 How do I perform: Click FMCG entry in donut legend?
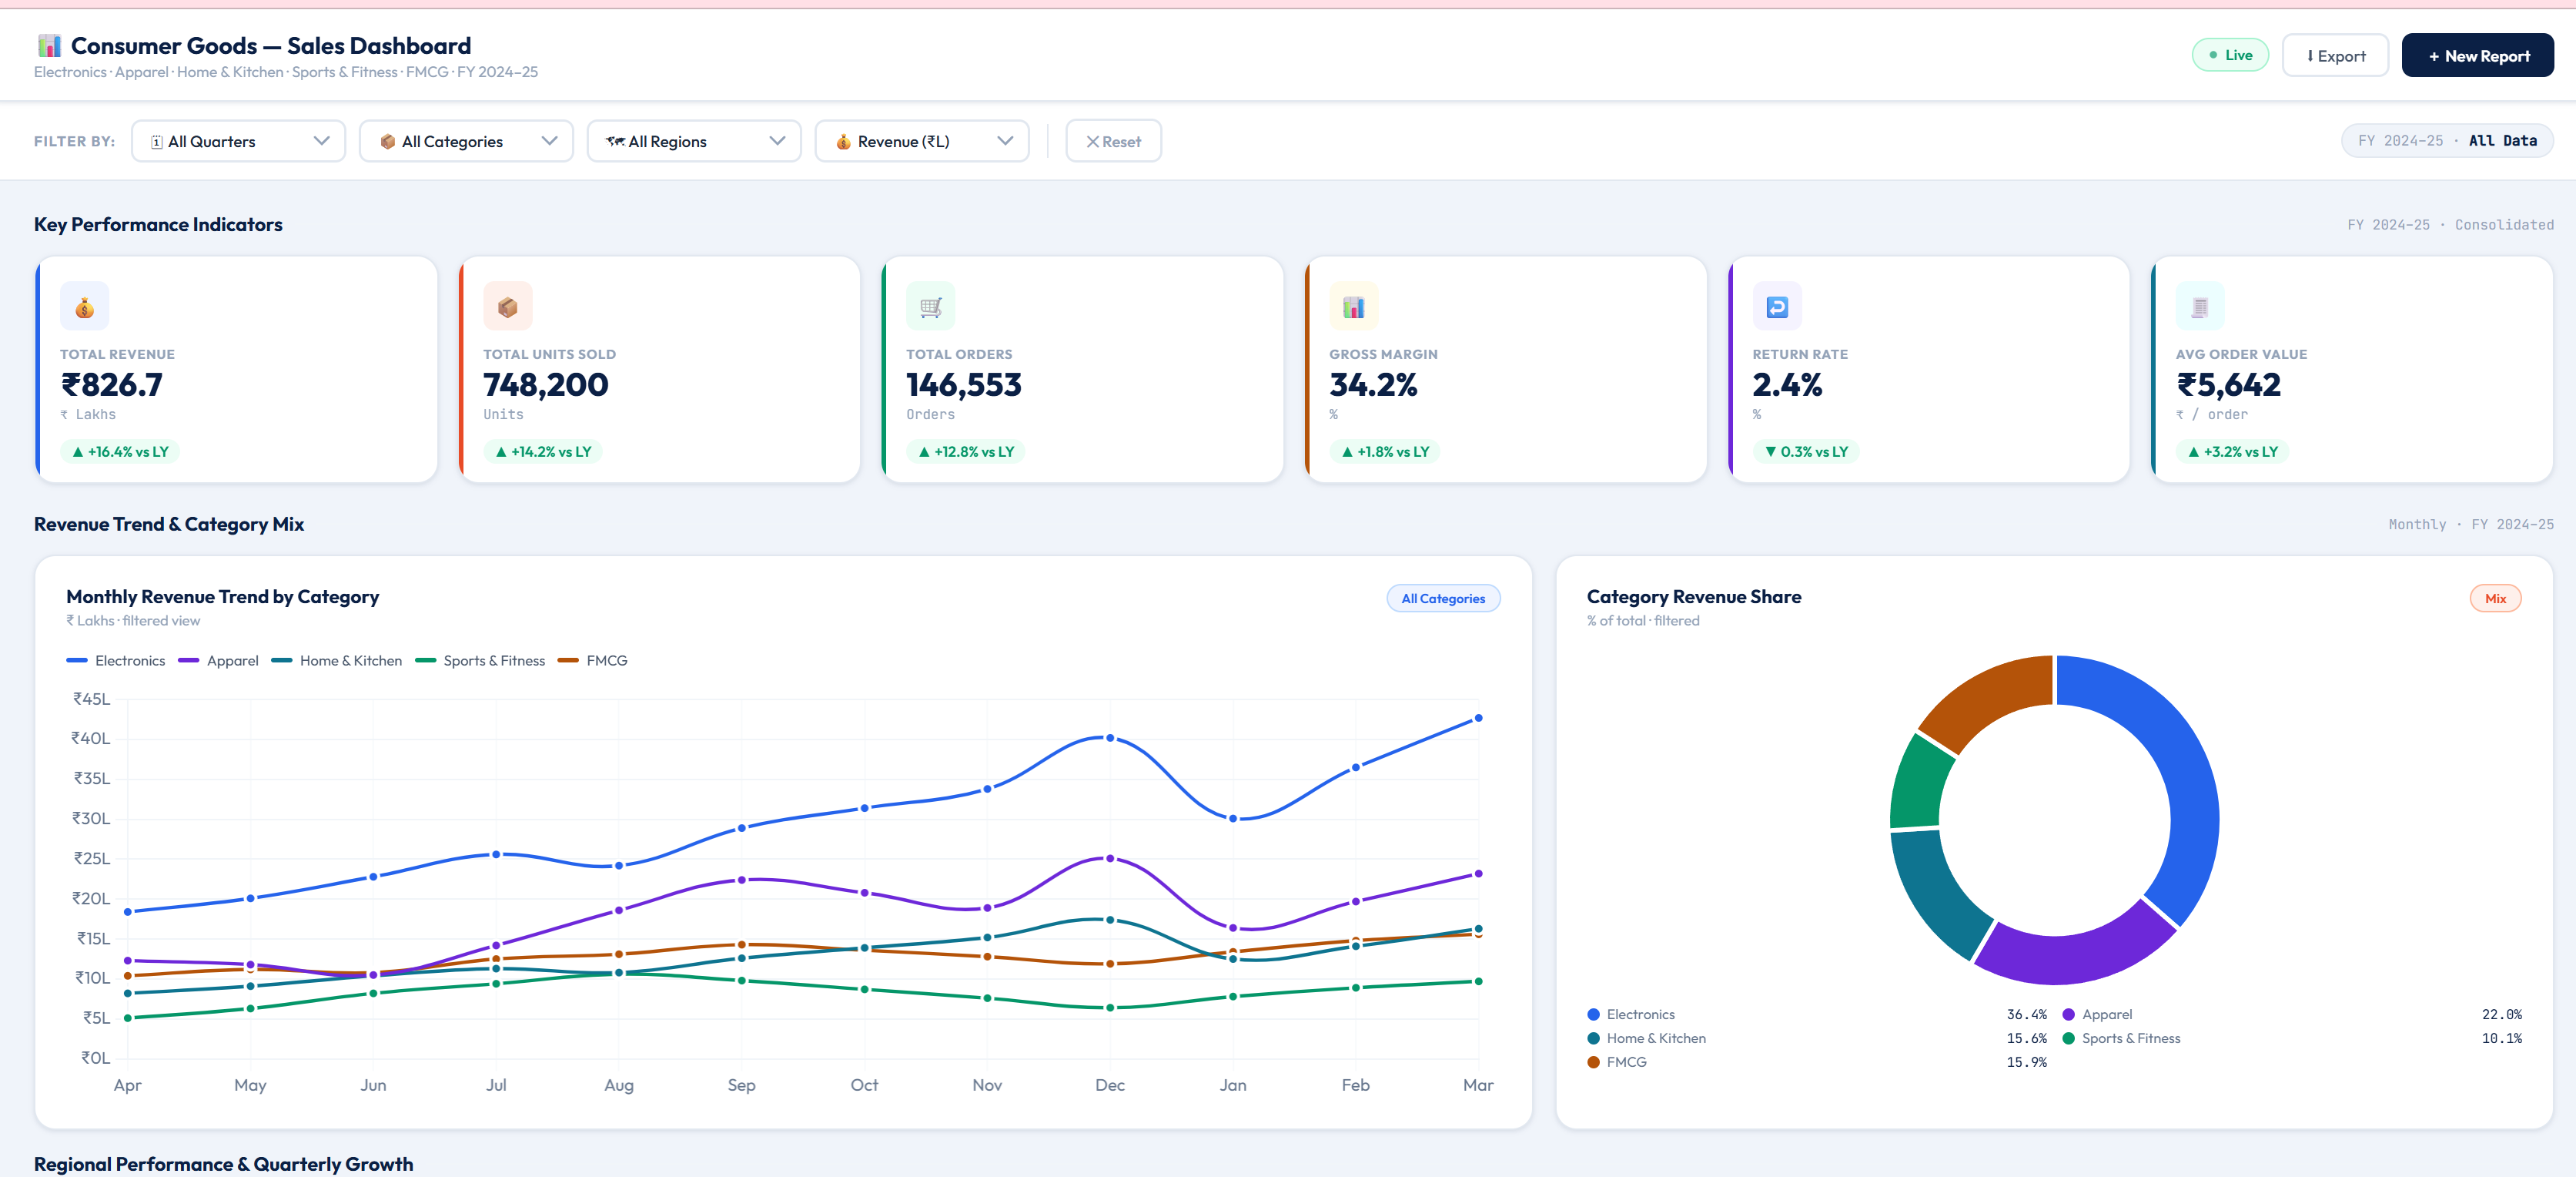1817,1063
